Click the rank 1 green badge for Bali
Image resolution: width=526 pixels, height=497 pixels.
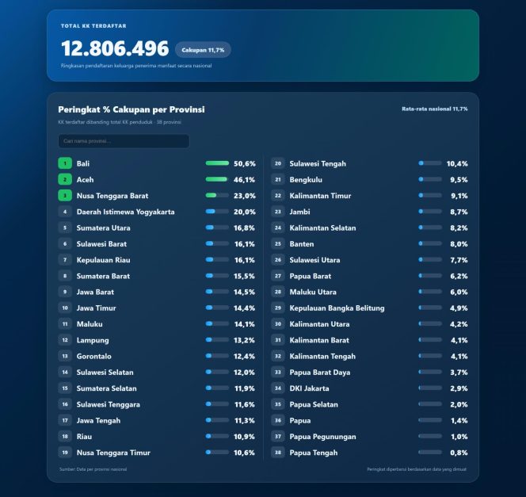[x=65, y=163]
